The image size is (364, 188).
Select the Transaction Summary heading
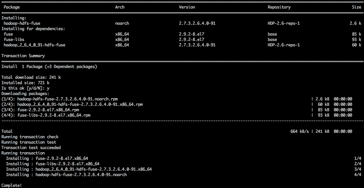click(x=23, y=55)
